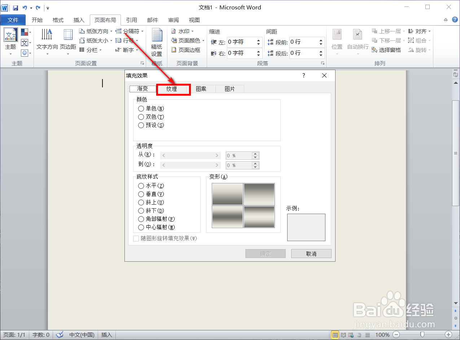The height and width of the screenshot is (340, 460).
Task: Switch to the 纹理 tab
Action: pyautogui.click(x=173, y=89)
